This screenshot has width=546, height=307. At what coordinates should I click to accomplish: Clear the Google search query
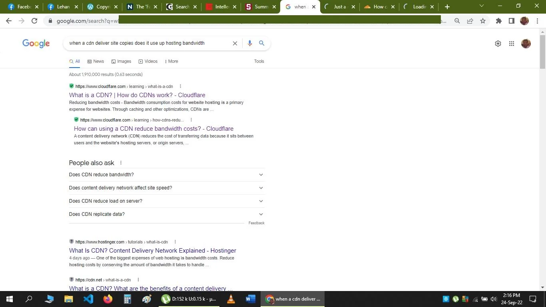pos(235,43)
